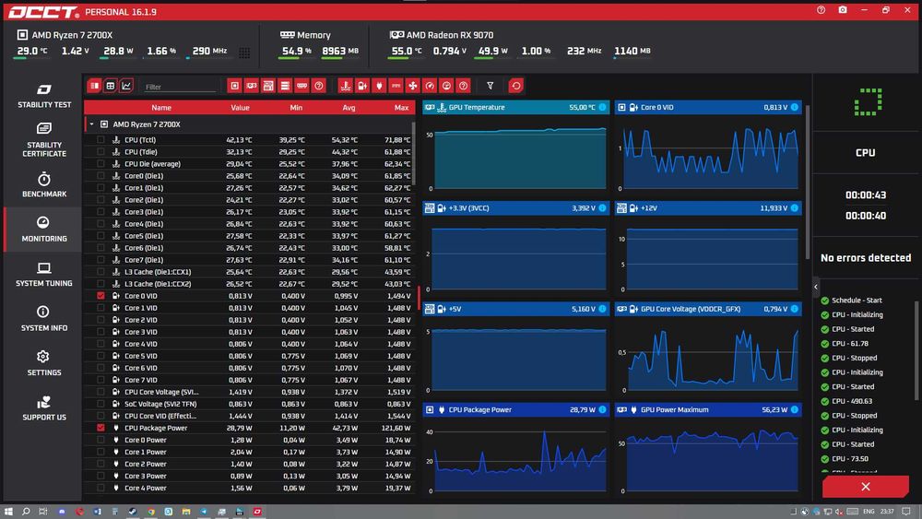This screenshot has width=922, height=519.
Task: Sort by the Value column header
Action: (240, 108)
